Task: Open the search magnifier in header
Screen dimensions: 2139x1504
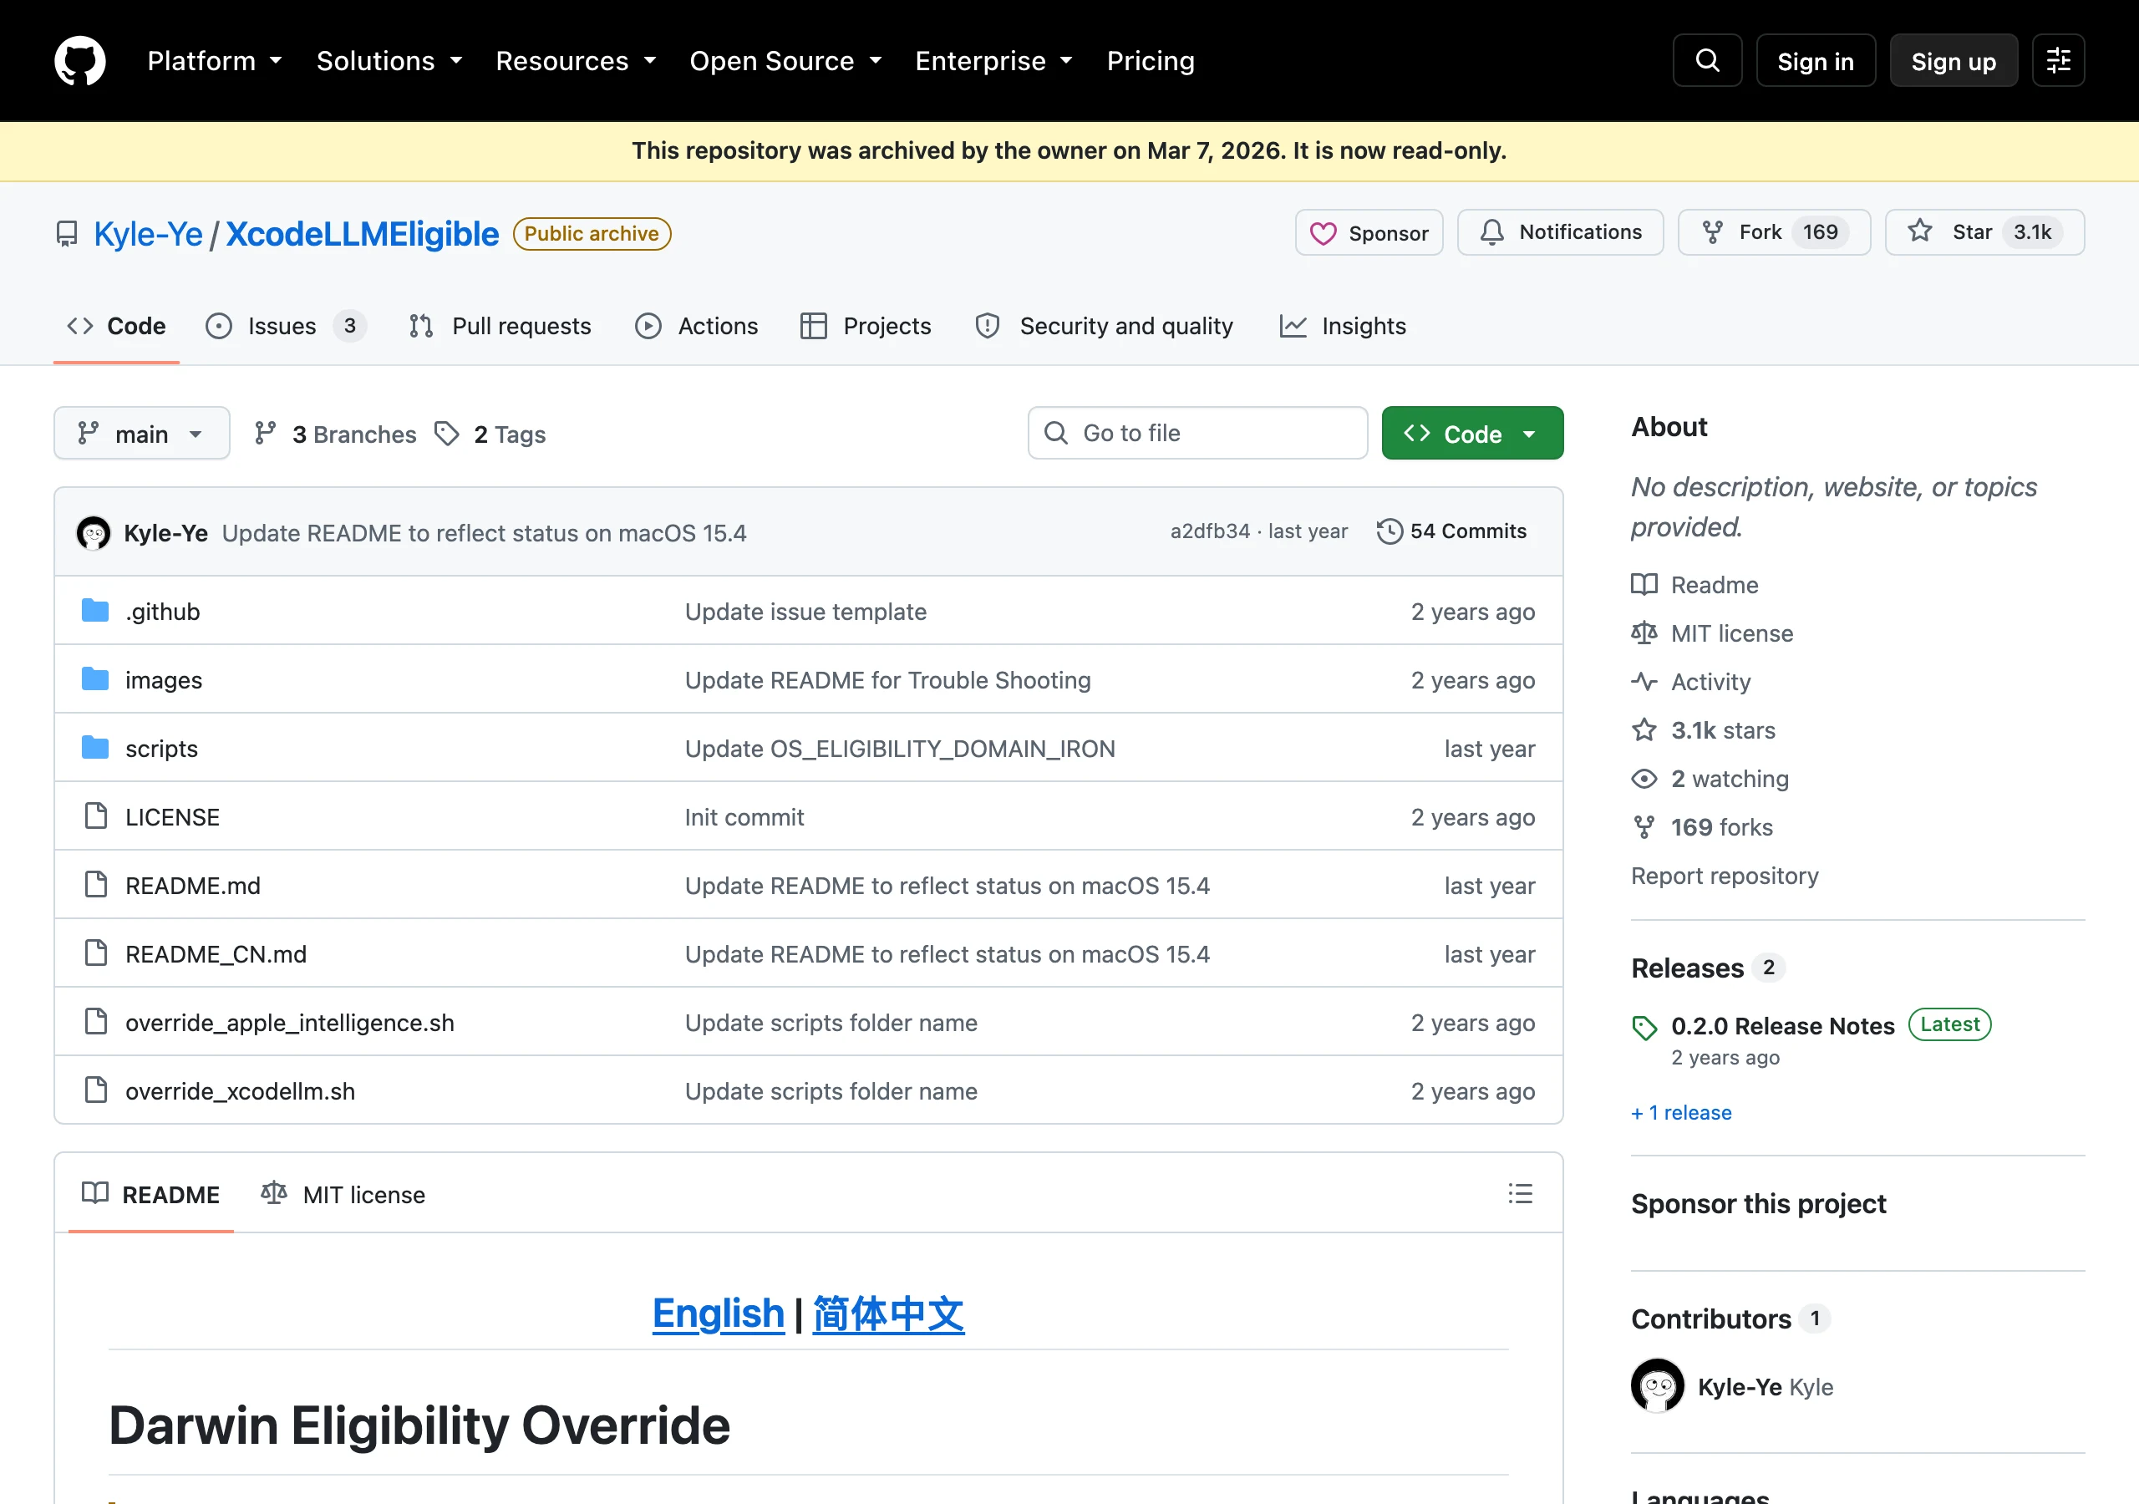Action: (1707, 60)
